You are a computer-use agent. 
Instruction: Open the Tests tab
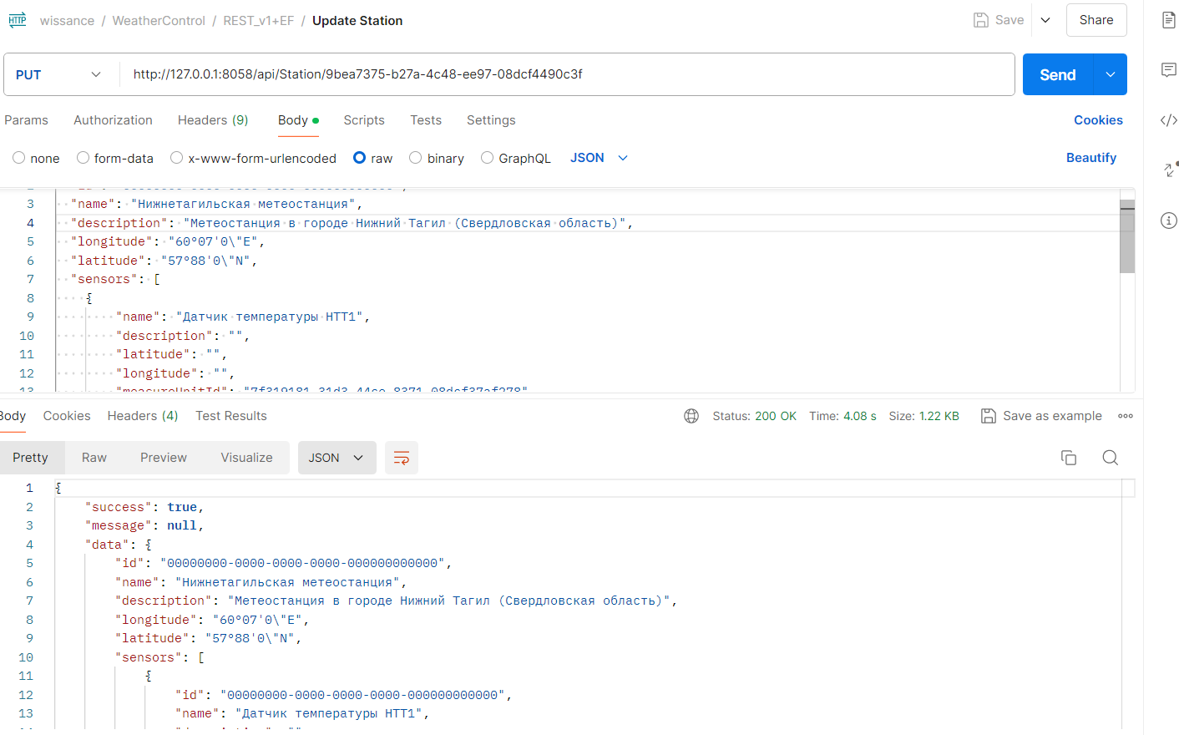click(x=426, y=120)
